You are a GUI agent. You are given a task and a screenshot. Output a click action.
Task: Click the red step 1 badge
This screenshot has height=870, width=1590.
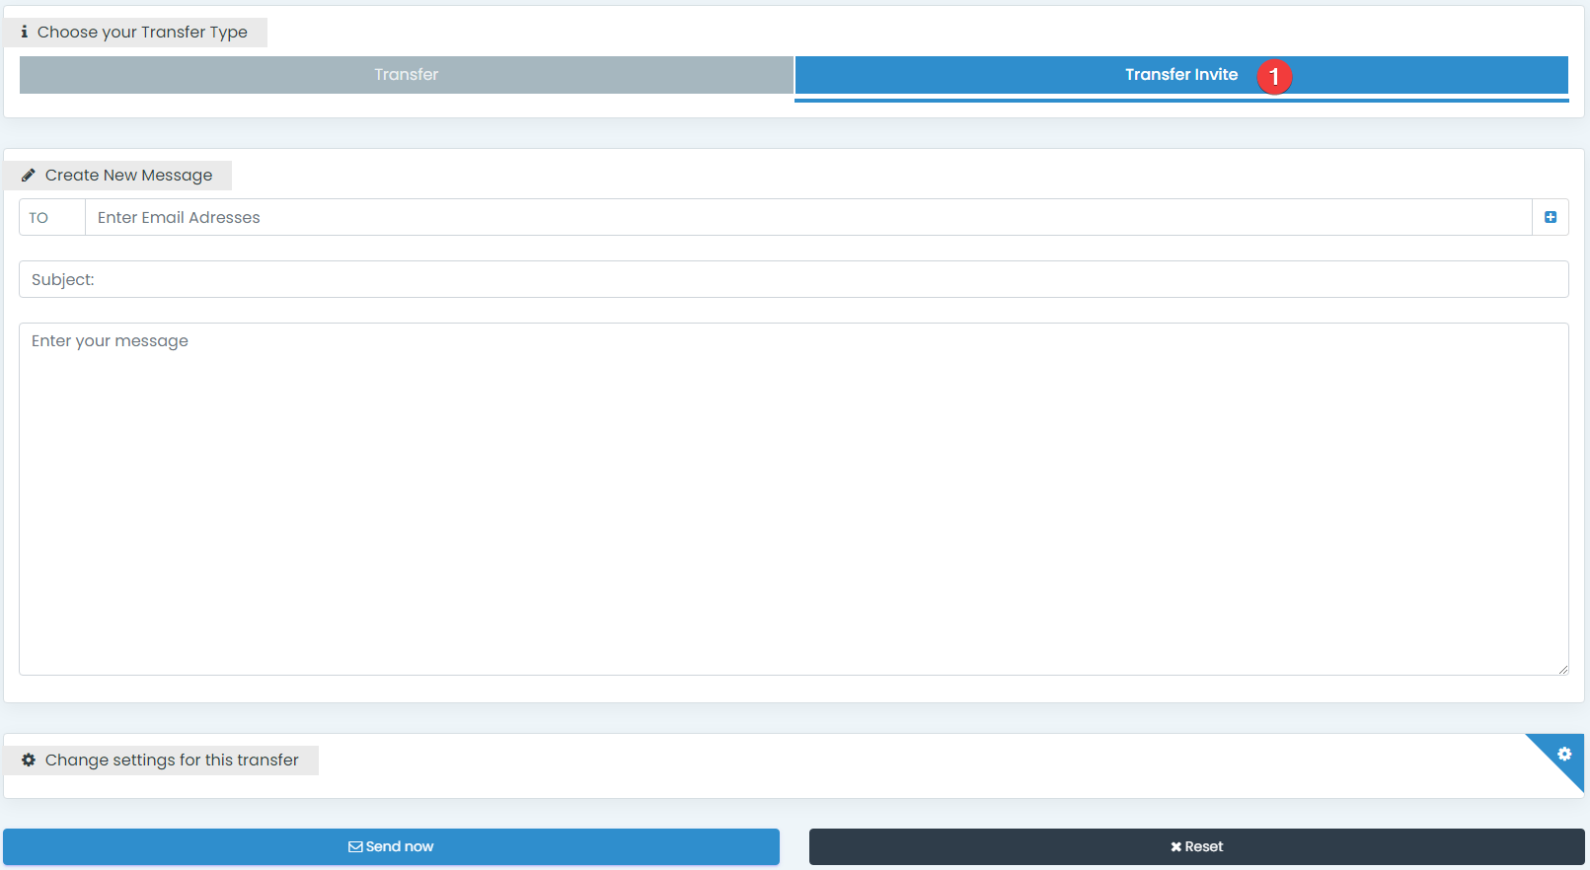[x=1274, y=77]
